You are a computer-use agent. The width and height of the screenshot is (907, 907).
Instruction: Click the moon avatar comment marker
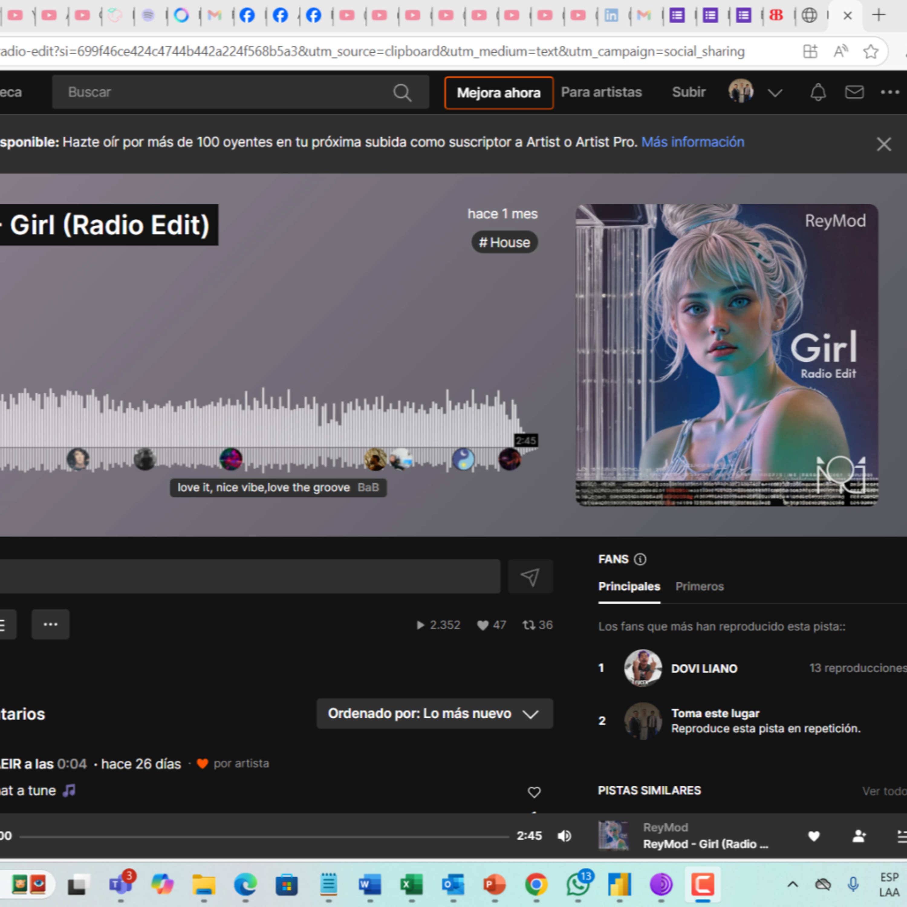(463, 459)
